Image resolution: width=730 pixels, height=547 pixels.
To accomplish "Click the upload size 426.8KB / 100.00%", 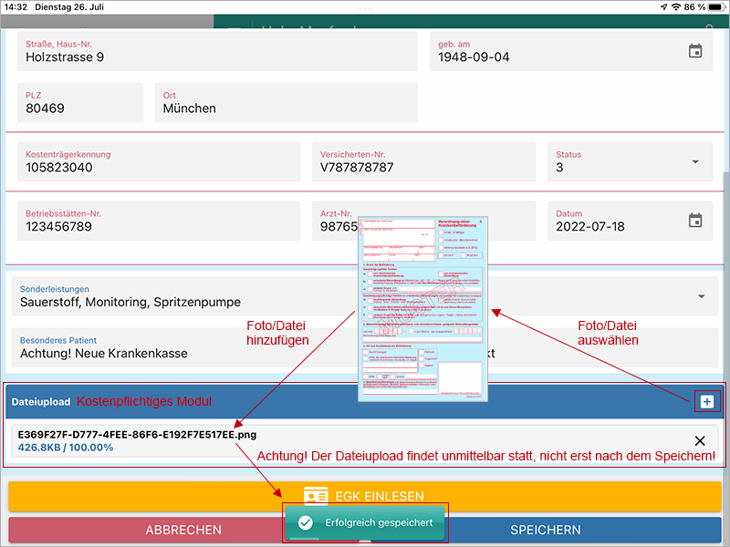I will [x=65, y=448].
